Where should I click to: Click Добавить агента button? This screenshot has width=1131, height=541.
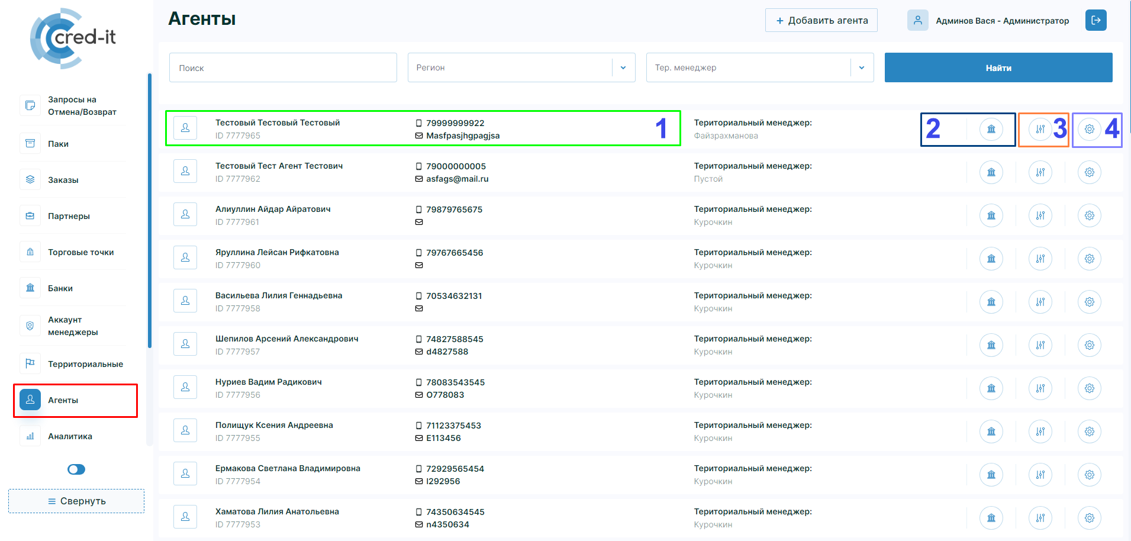click(x=821, y=20)
